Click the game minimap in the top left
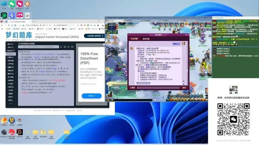259x145 pixels. [112, 27]
